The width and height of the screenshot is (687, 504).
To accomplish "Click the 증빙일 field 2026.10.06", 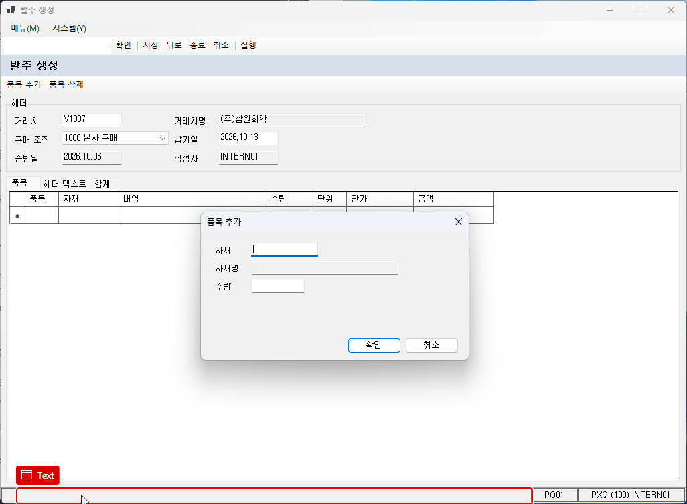I will (92, 157).
